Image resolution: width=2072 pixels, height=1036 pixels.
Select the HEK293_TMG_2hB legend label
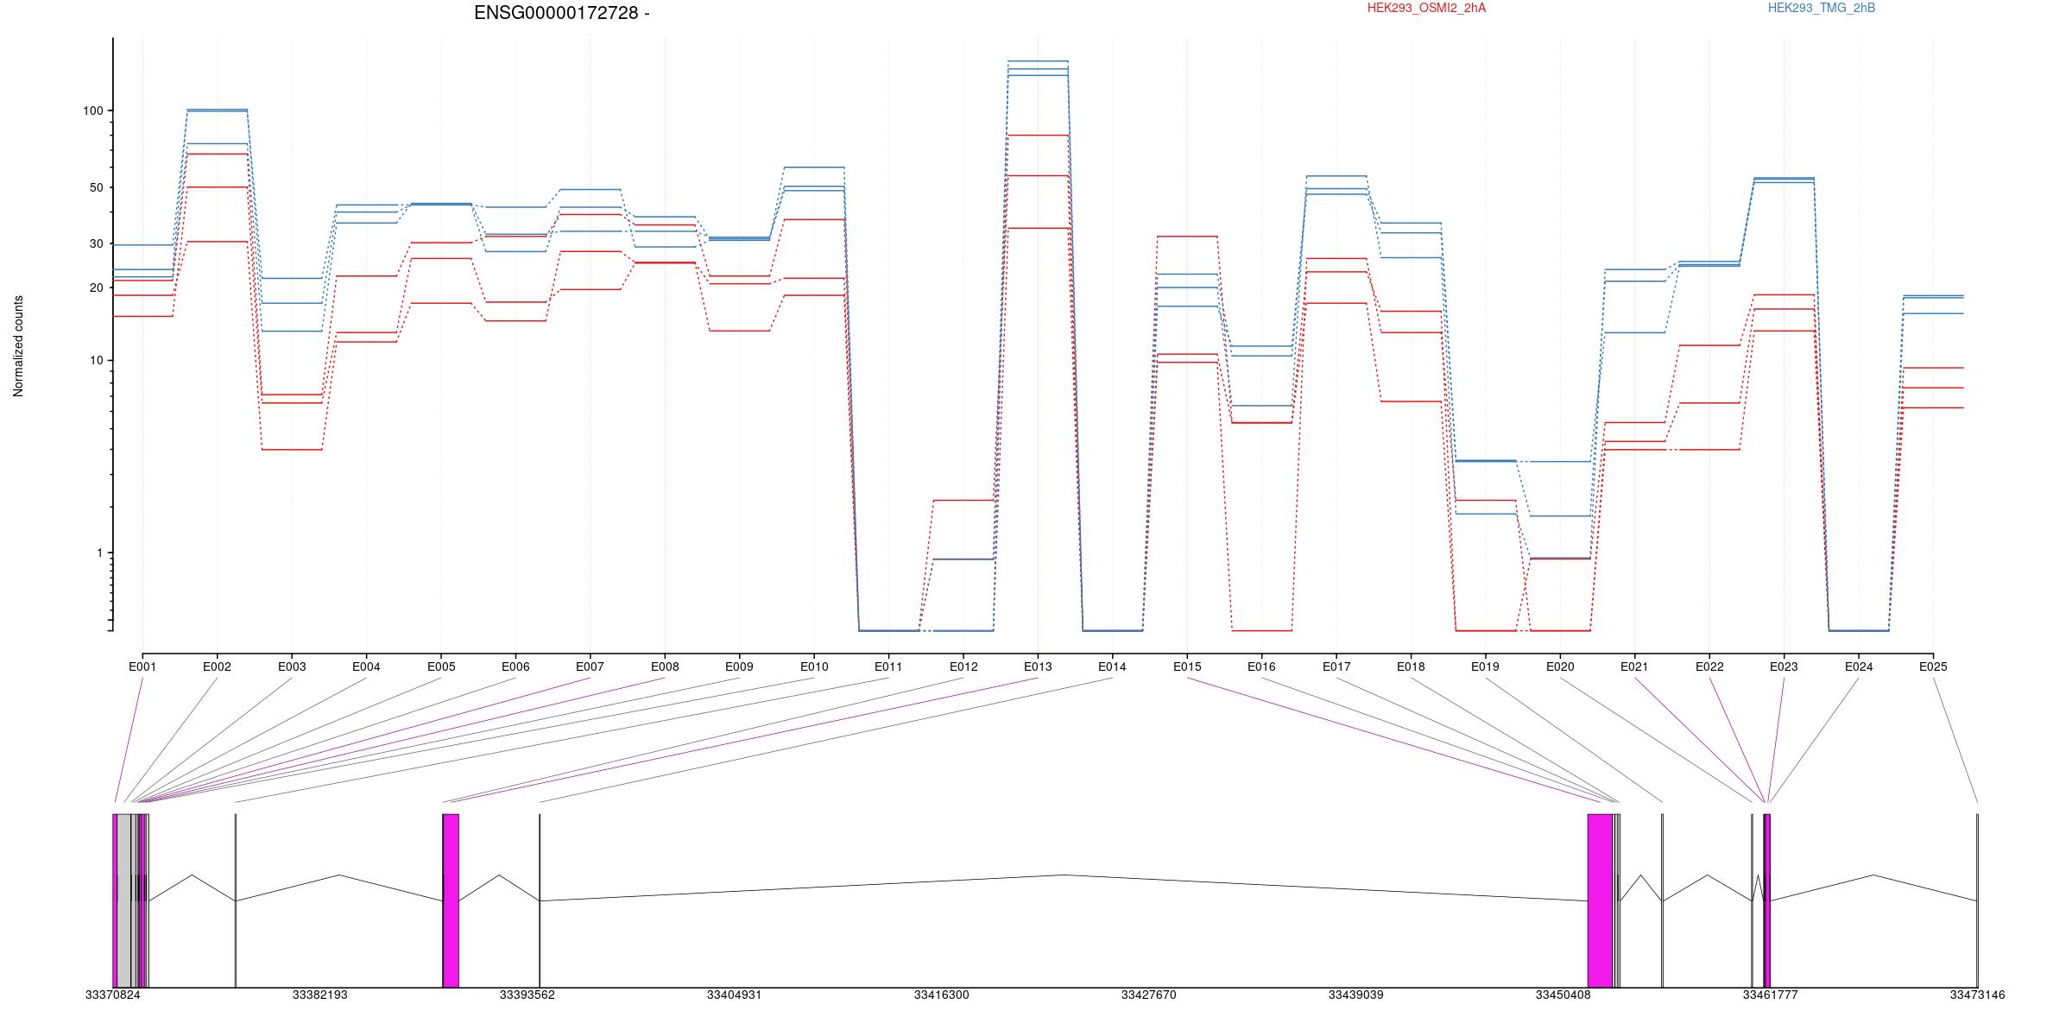tap(1822, 8)
